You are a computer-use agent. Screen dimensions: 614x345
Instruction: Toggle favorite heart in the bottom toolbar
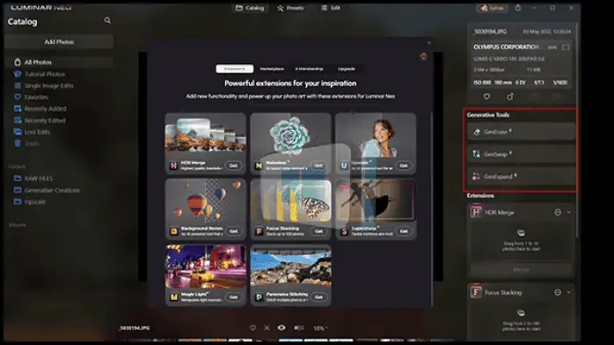point(252,327)
